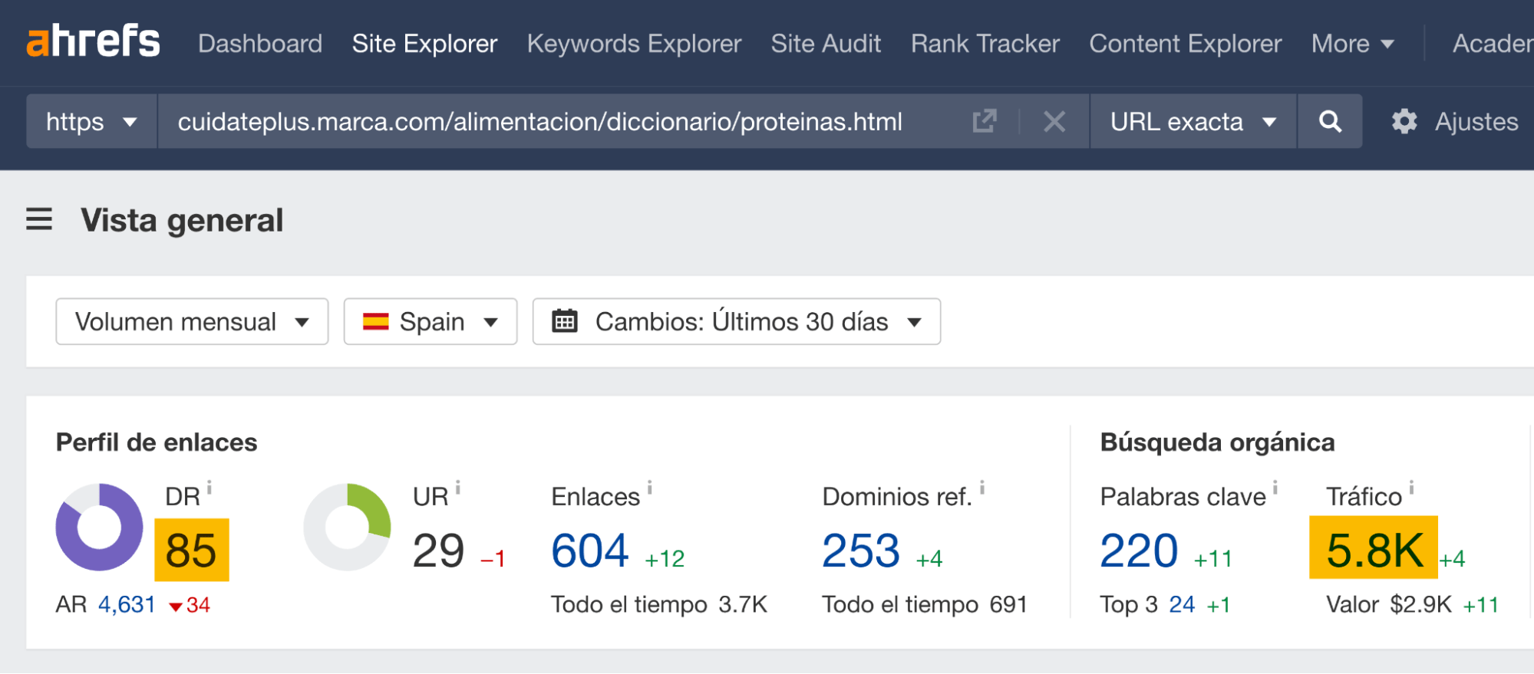The image size is (1534, 674).
Task: Click the DR value 85
Action: tap(192, 551)
